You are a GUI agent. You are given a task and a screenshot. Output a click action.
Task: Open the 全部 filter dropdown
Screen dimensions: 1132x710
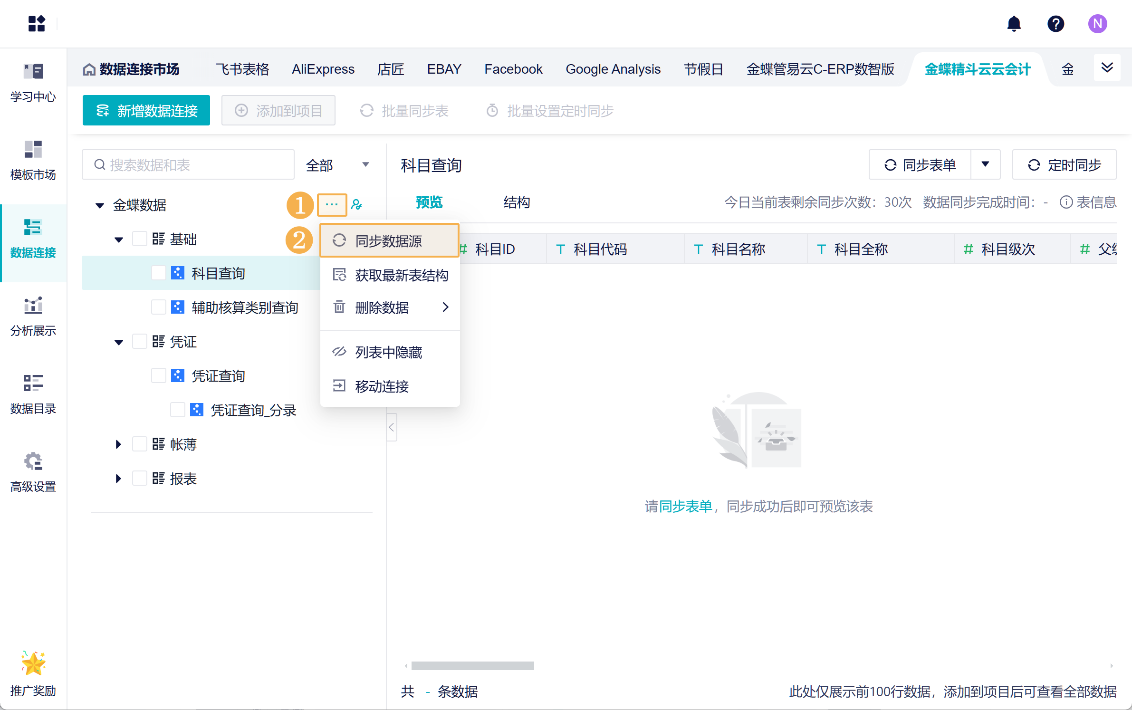[x=337, y=165]
